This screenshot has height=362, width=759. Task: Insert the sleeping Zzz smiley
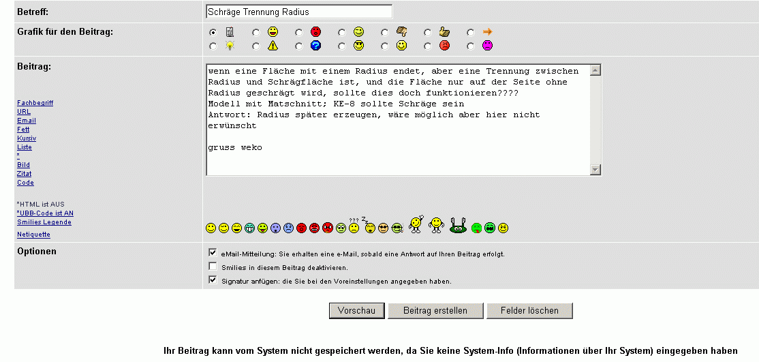(x=369, y=226)
